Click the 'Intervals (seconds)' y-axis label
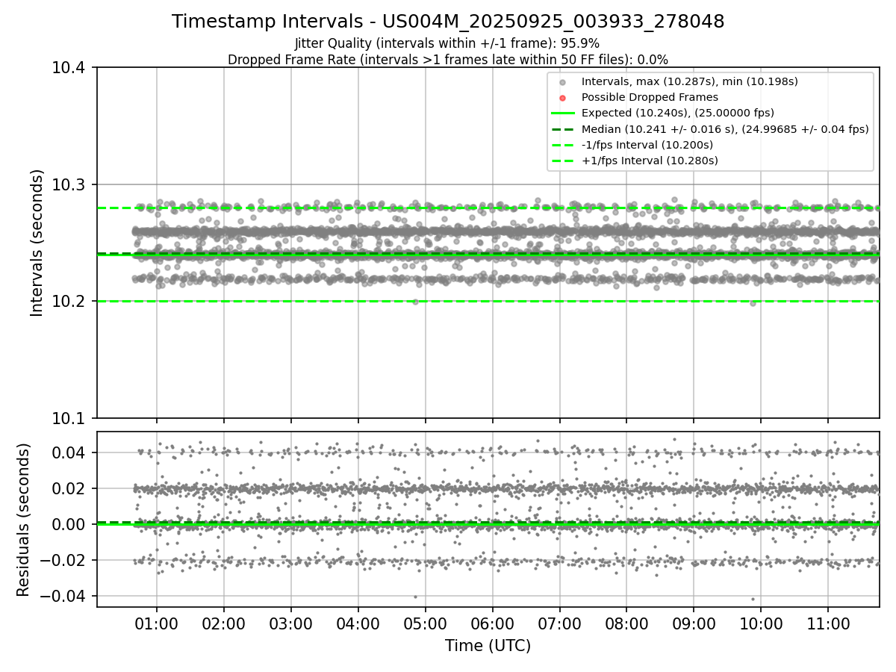Screen dimensions: 896x672 pyautogui.click(x=37, y=243)
